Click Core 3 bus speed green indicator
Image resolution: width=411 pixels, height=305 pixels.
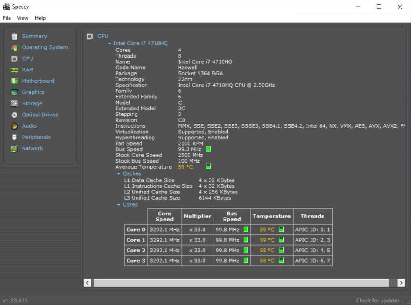coord(246,261)
